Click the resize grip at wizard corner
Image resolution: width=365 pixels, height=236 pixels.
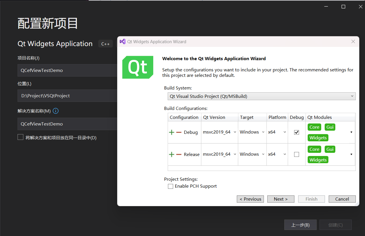pos(357,204)
